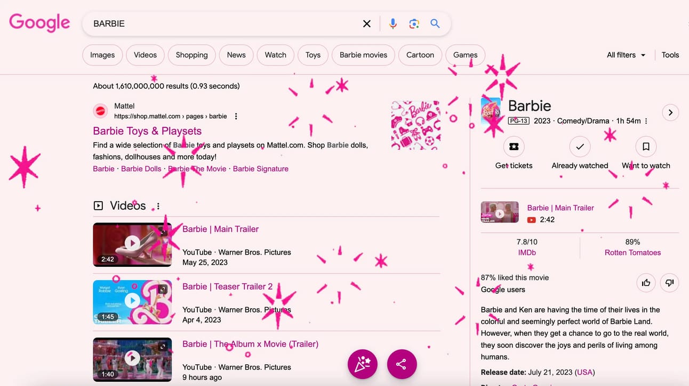Open the Barbie Dolls sitelink
Image resolution: width=689 pixels, height=386 pixels.
tap(141, 169)
